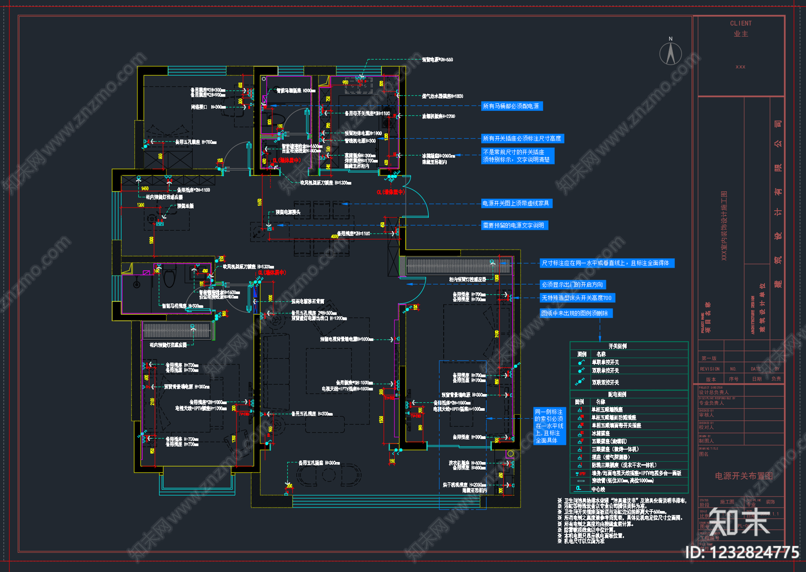This screenshot has width=806, height=572.
Task: Click the '配电图例' legend heading
Action: tap(617, 395)
